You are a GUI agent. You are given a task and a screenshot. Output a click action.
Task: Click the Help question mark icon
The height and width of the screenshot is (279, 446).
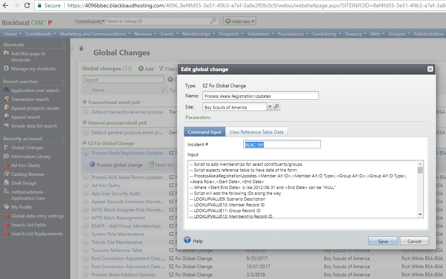188,240
